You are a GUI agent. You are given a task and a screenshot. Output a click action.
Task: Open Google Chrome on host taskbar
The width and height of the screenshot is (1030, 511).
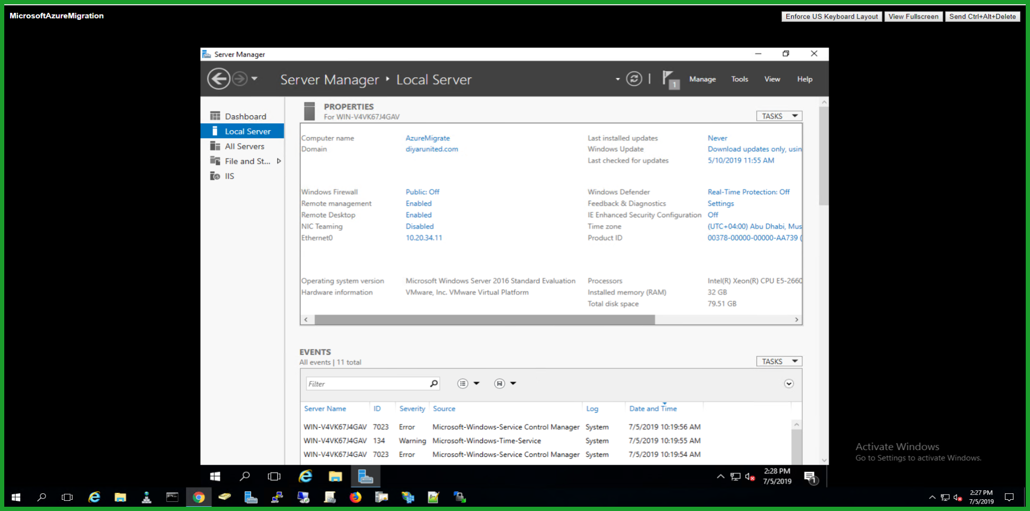[199, 497]
